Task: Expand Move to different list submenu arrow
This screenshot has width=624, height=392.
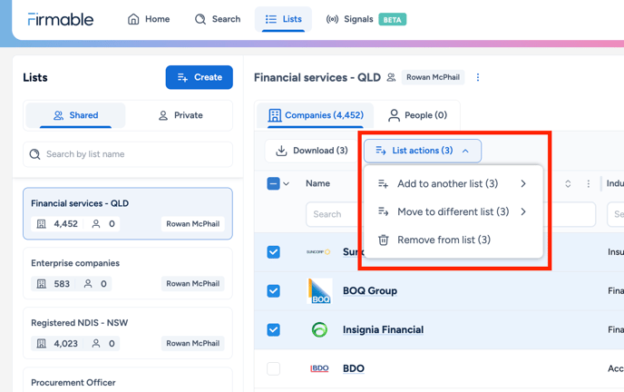Action: tap(523, 211)
